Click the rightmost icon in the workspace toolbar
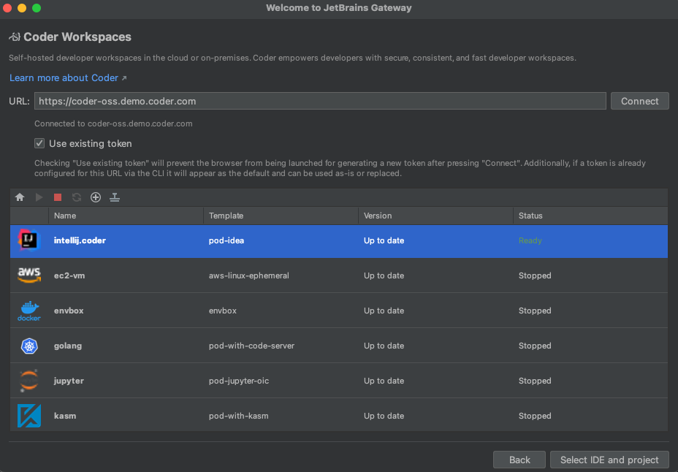Screen dimensions: 678x472 click(x=114, y=197)
